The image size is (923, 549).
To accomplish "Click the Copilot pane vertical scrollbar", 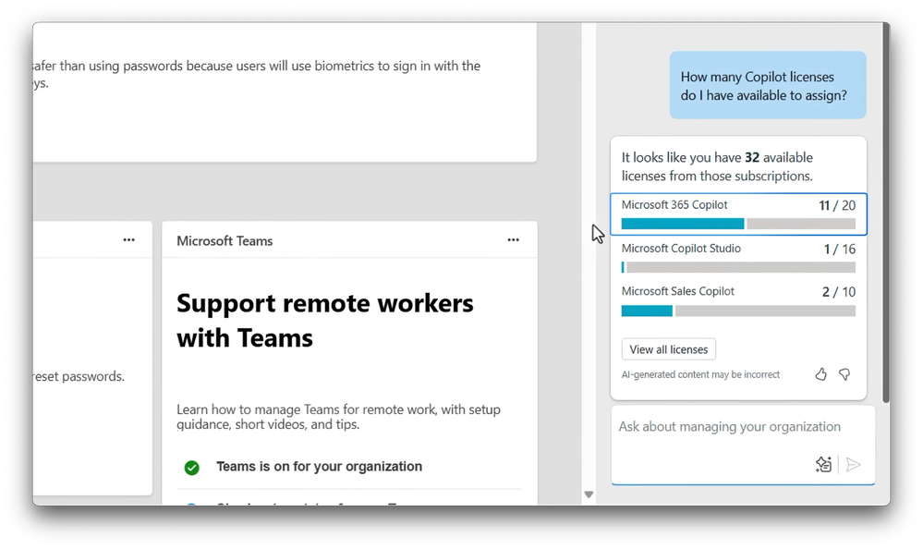I will click(x=886, y=212).
